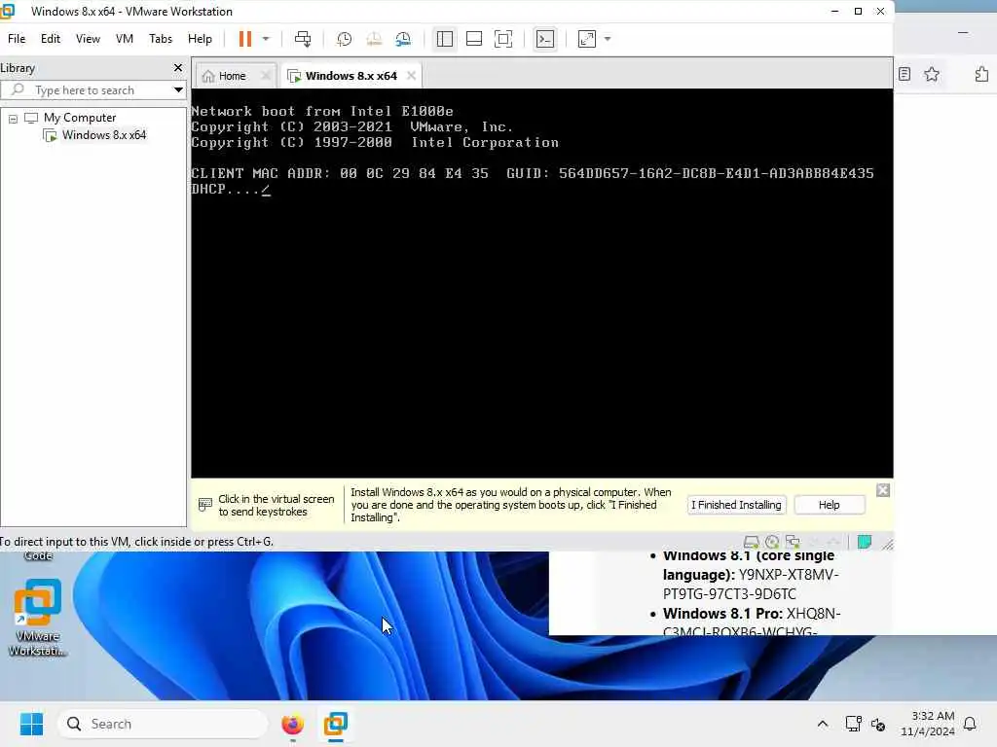This screenshot has height=747, width=997.
Task: Click the VMware Workstation taskbar icon
Action: pyautogui.click(x=335, y=724)
